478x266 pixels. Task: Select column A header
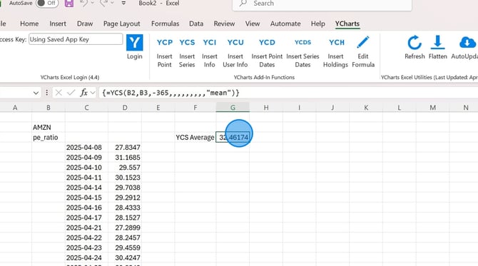15,108
